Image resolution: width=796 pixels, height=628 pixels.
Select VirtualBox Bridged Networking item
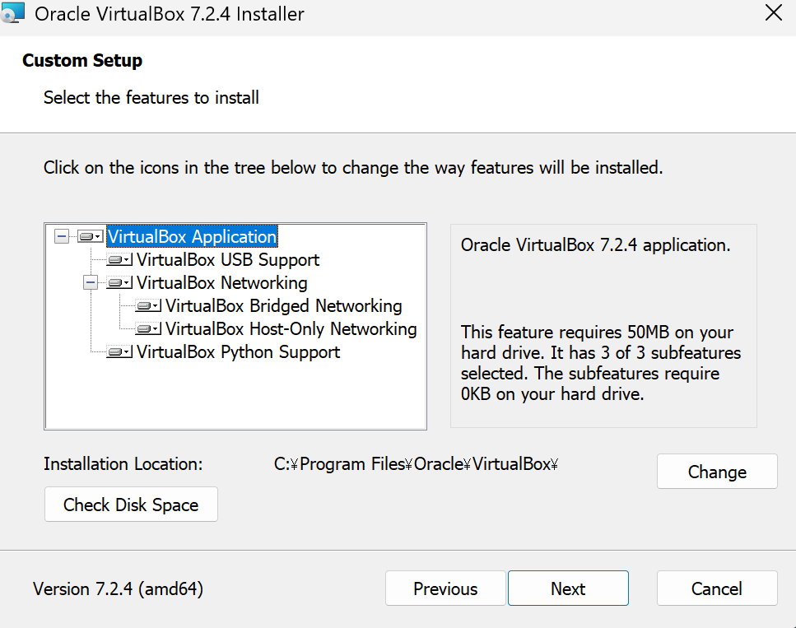[283, 306]
